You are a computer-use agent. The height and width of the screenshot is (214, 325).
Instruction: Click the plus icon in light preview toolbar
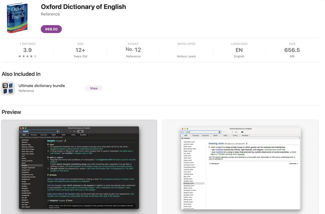tap(232, 132)
